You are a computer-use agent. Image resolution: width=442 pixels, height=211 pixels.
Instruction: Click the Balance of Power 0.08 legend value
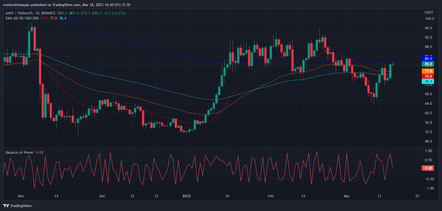[x=40, y=152]
